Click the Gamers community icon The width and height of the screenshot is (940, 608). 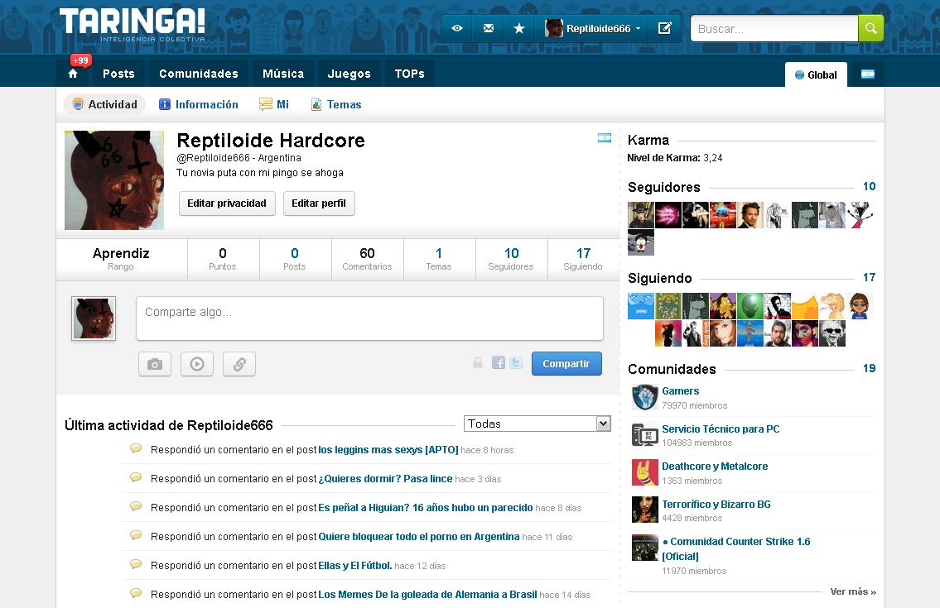coord(645,397)
